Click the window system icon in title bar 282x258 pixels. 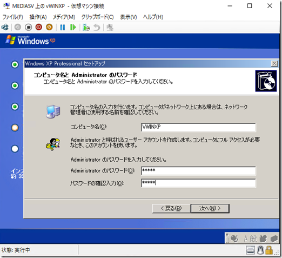(6, 6)
